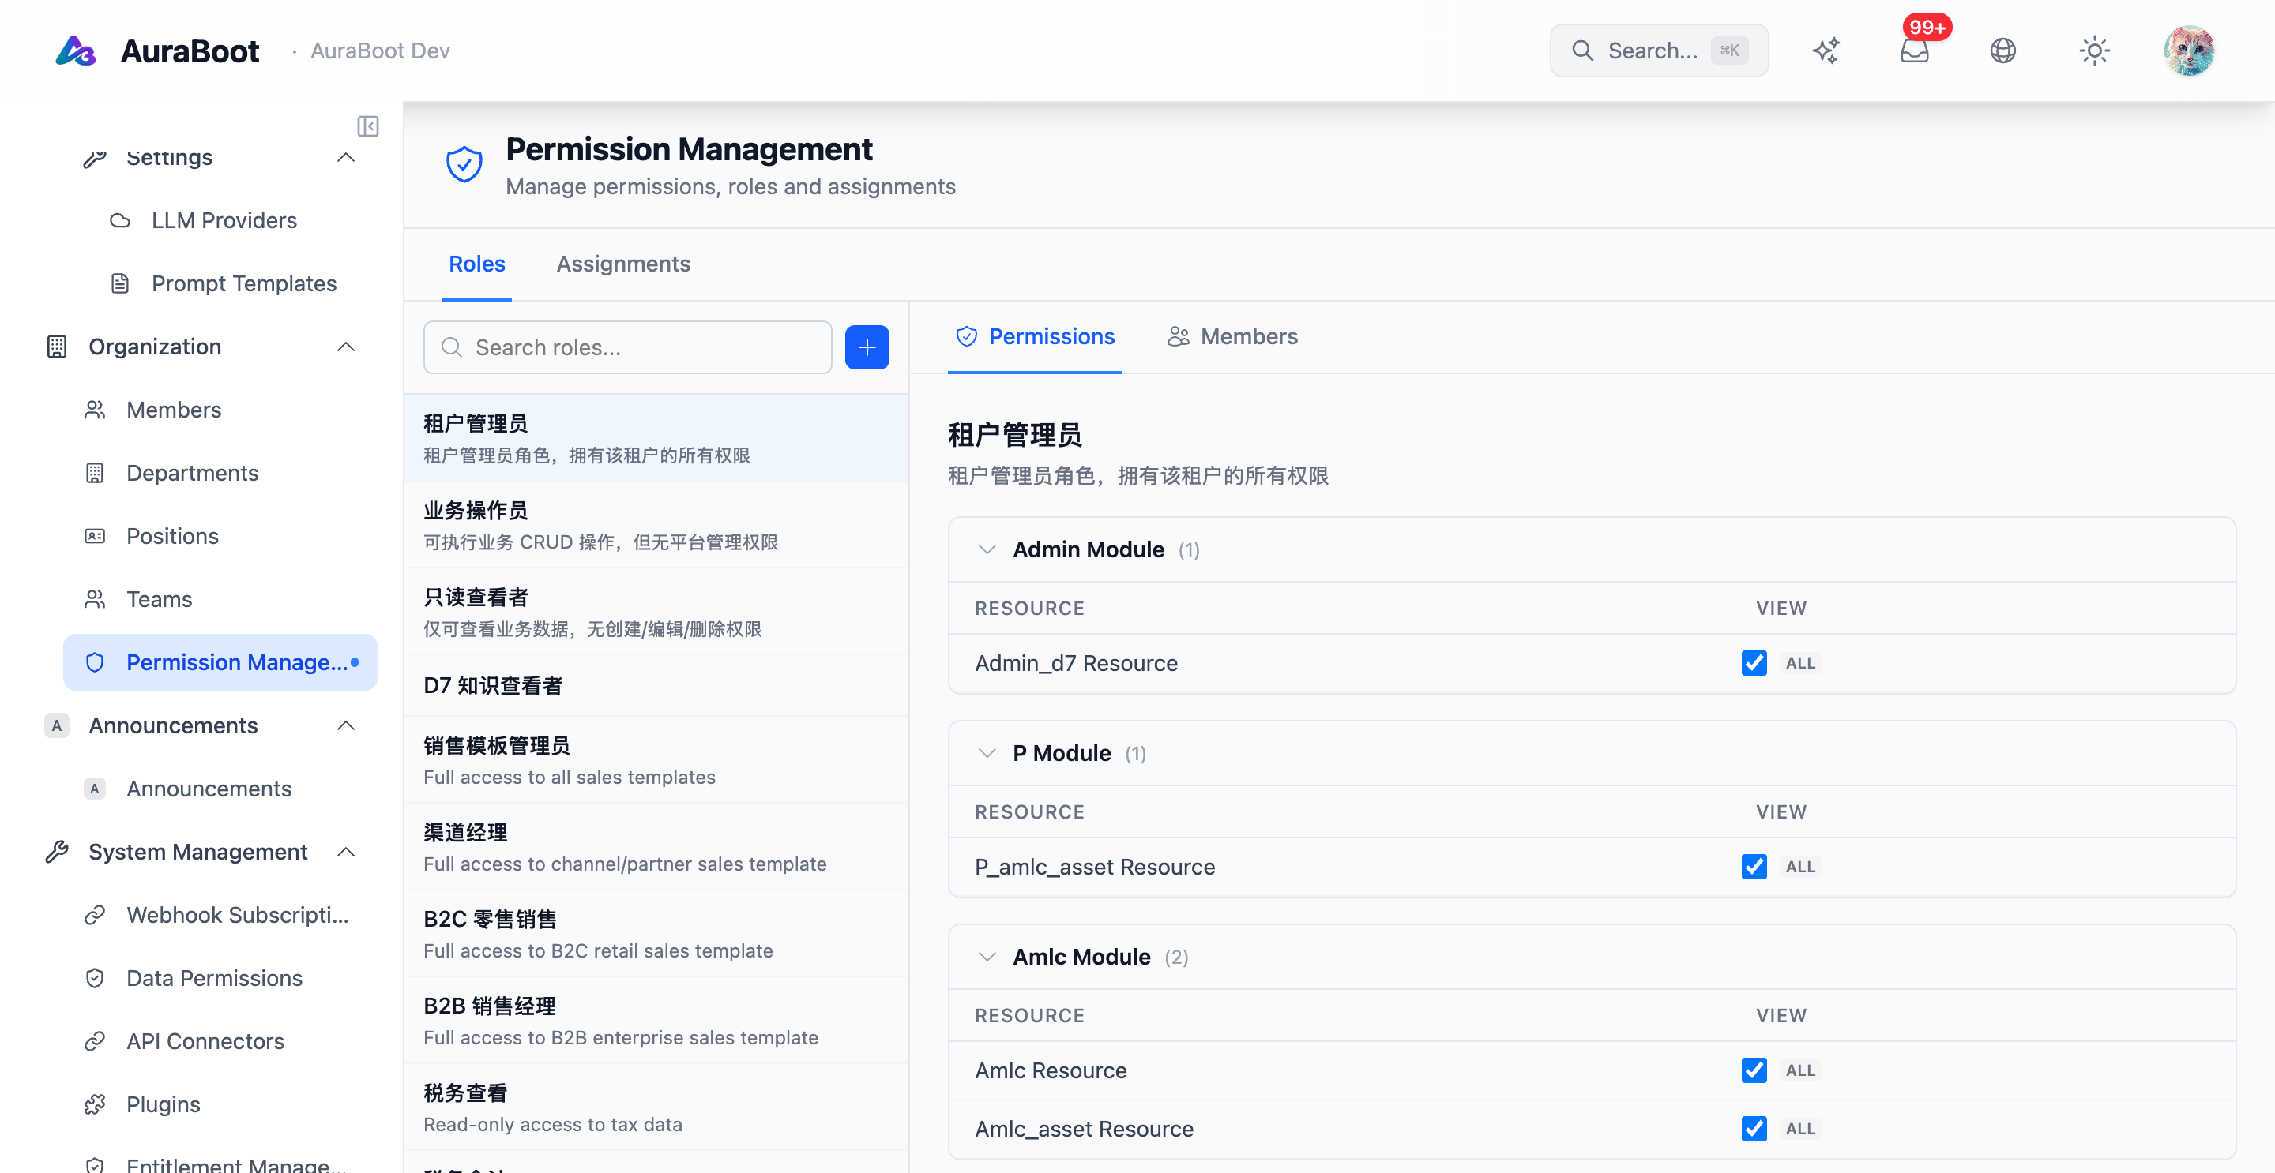Collapse the Organization sidebar section
The image size is (2275, 1173).
tap(346, 347)
